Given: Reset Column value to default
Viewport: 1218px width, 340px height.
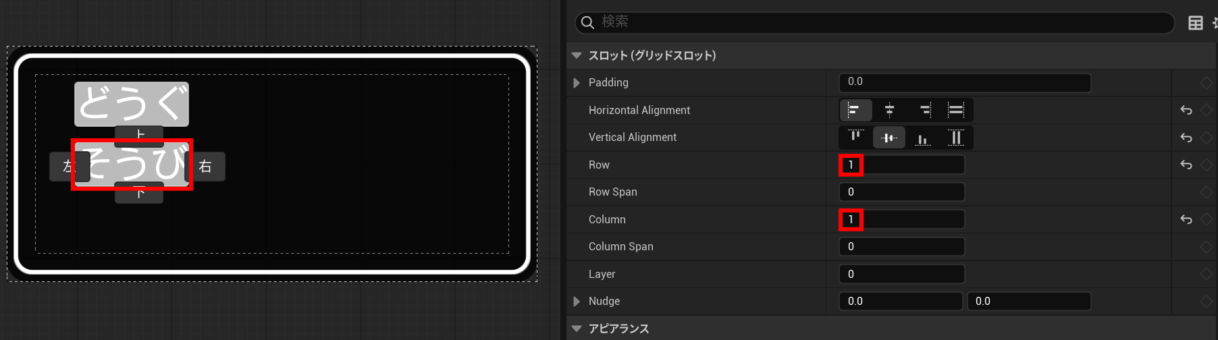Looking at the screenshot, I should pyautogui.click(x=1186, y=219).
